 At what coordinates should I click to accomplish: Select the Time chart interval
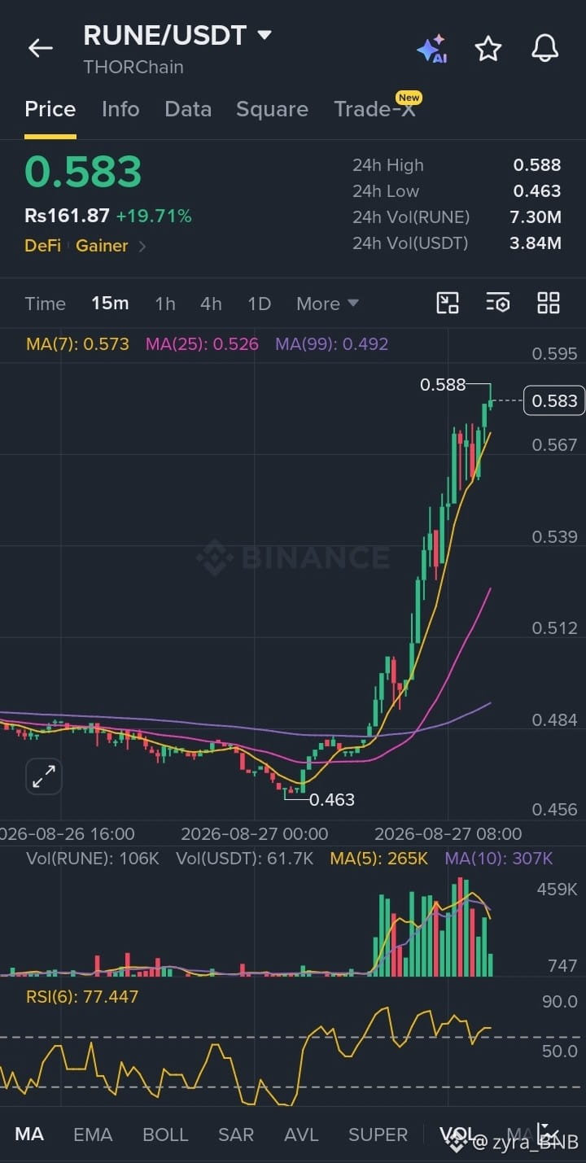(x=45, y=304)
